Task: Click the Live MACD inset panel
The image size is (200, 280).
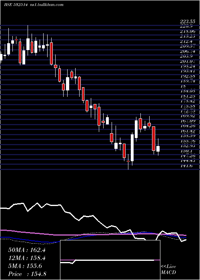Action: coord(110,260)
